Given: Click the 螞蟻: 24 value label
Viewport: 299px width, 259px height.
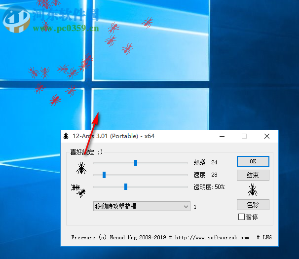Looking at the screenshot, I should tap(205, 162).
